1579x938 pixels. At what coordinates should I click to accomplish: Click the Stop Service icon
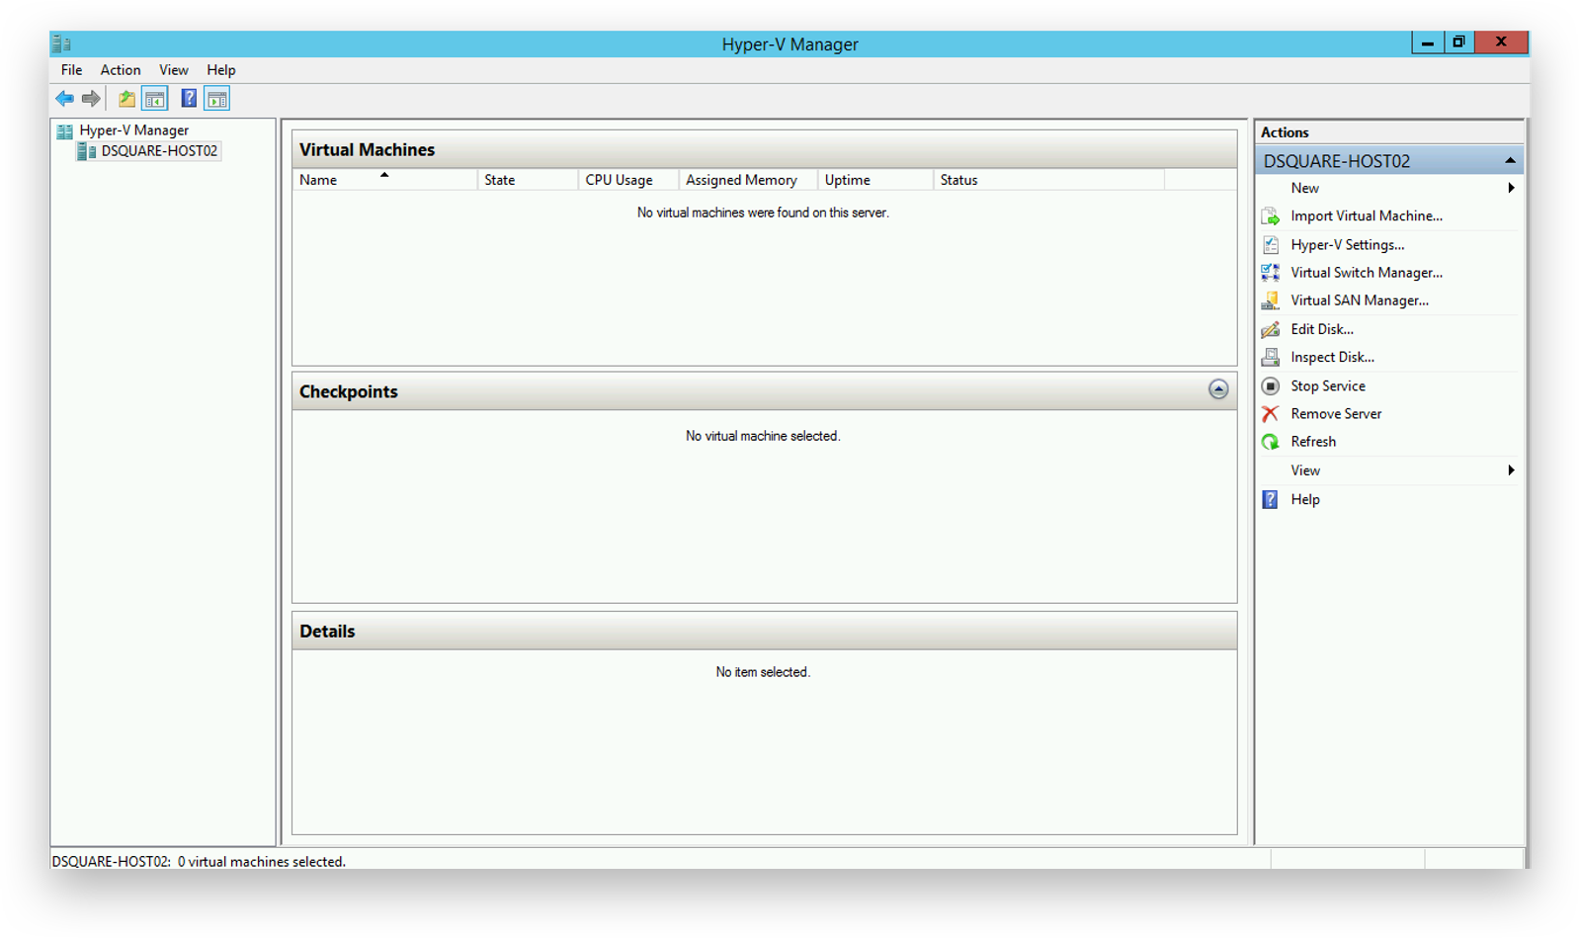point(1271,386)
